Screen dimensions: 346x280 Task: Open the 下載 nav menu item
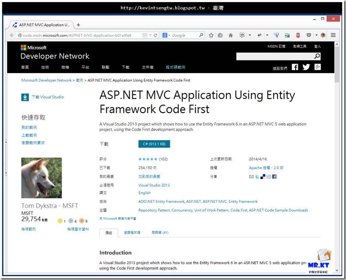click(126, 67)
